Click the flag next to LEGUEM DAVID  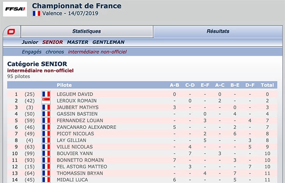click(x=46, y=94)
